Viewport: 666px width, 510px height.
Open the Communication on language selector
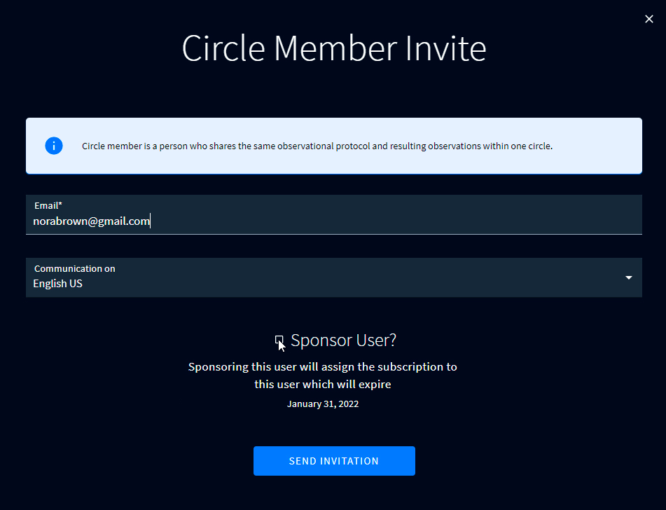tap(333, 277)
